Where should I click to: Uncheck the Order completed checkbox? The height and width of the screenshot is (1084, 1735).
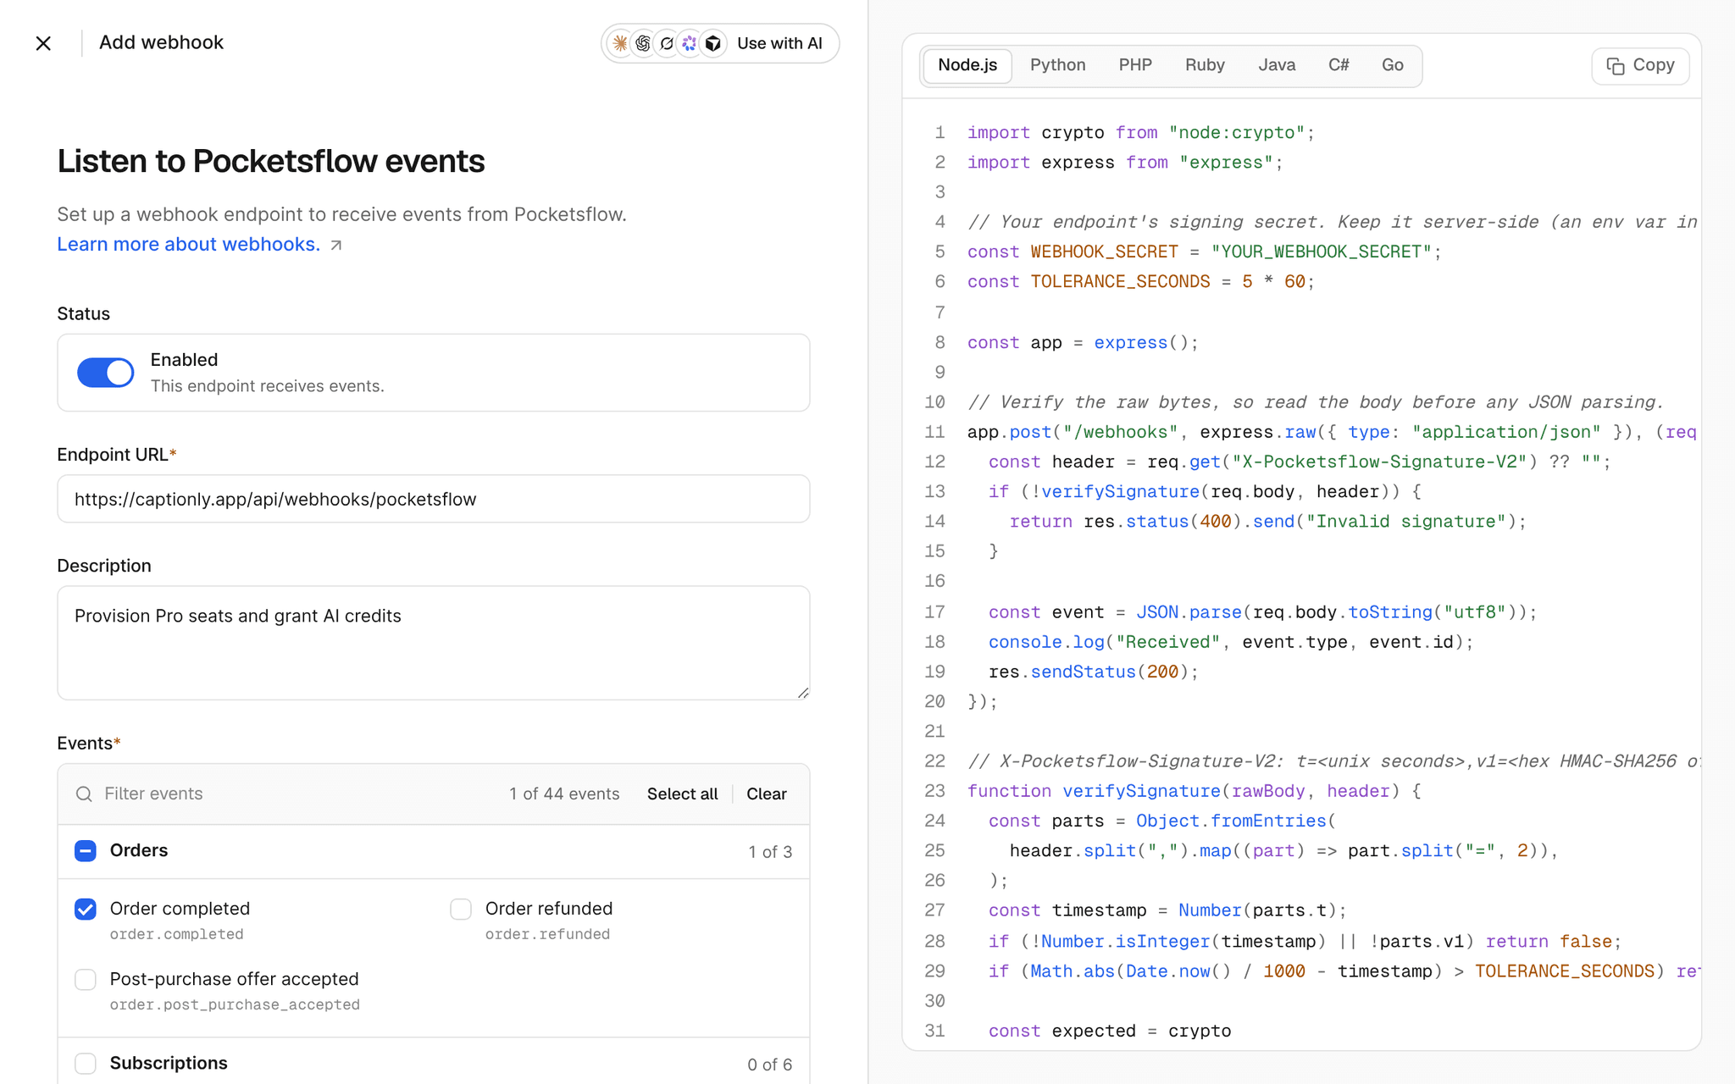pyautogui.click(x=86, y=910)
